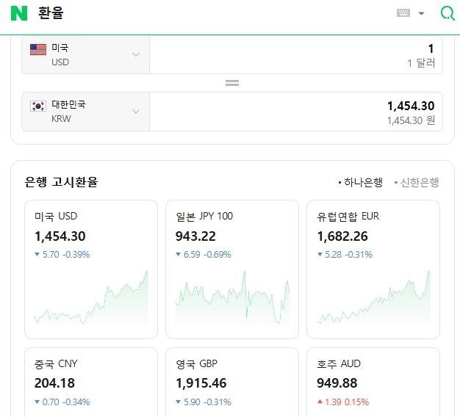Click the United States flag icon
This screenshot has width=460, height=417.
click(x=38, y=49)
